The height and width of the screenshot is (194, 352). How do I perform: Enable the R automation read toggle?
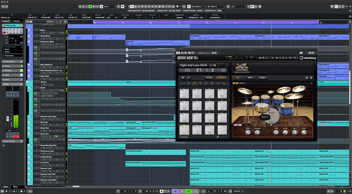(x=90, y=7)
